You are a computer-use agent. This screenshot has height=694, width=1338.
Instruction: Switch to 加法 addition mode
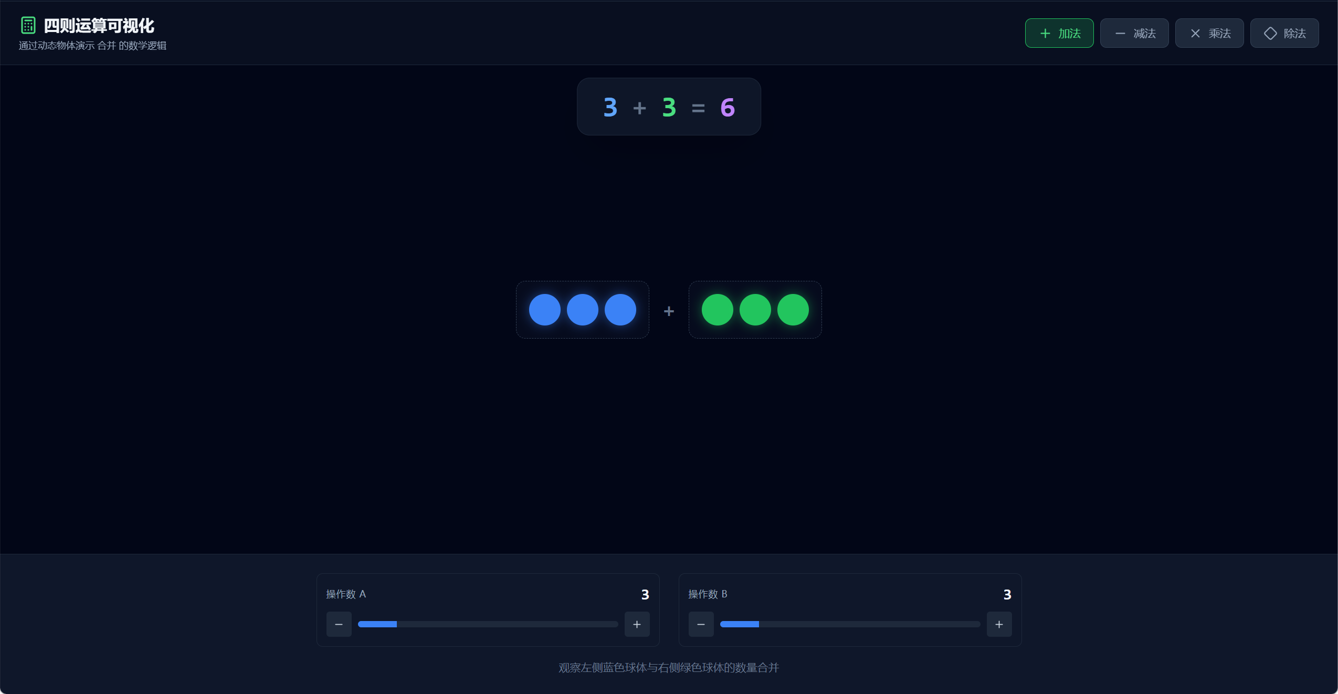pyautogui.click(x=1059, y=33)
